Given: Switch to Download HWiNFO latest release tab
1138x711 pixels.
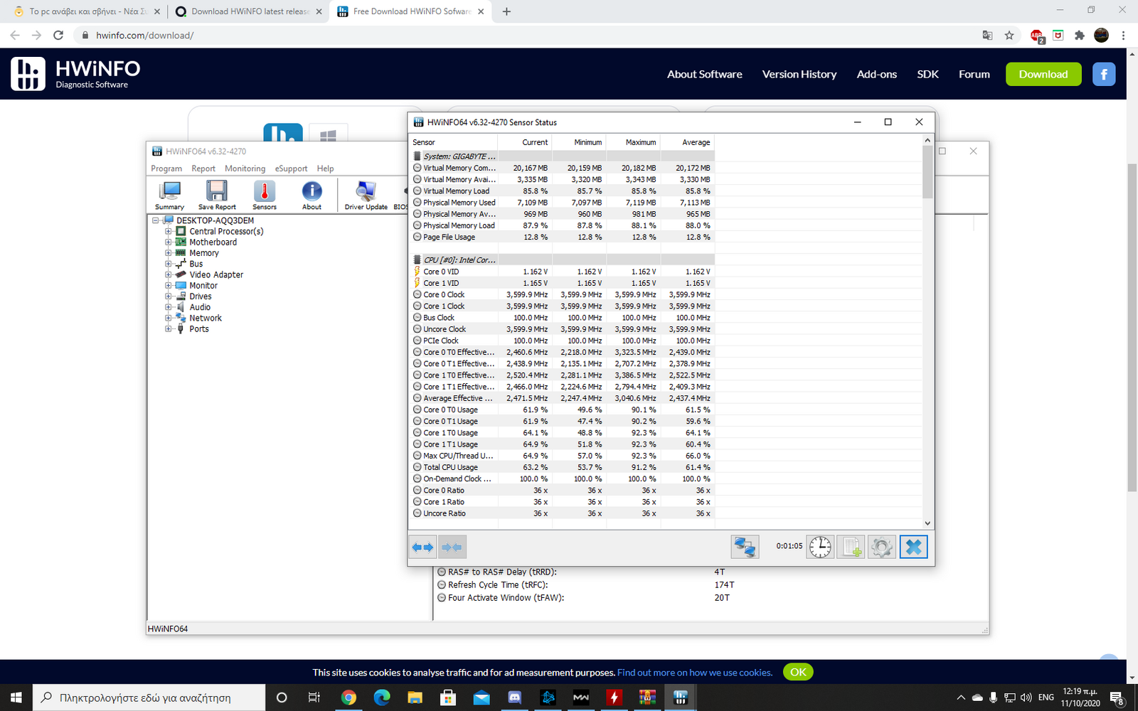Looking at the screenshot, I should point(248,11).
